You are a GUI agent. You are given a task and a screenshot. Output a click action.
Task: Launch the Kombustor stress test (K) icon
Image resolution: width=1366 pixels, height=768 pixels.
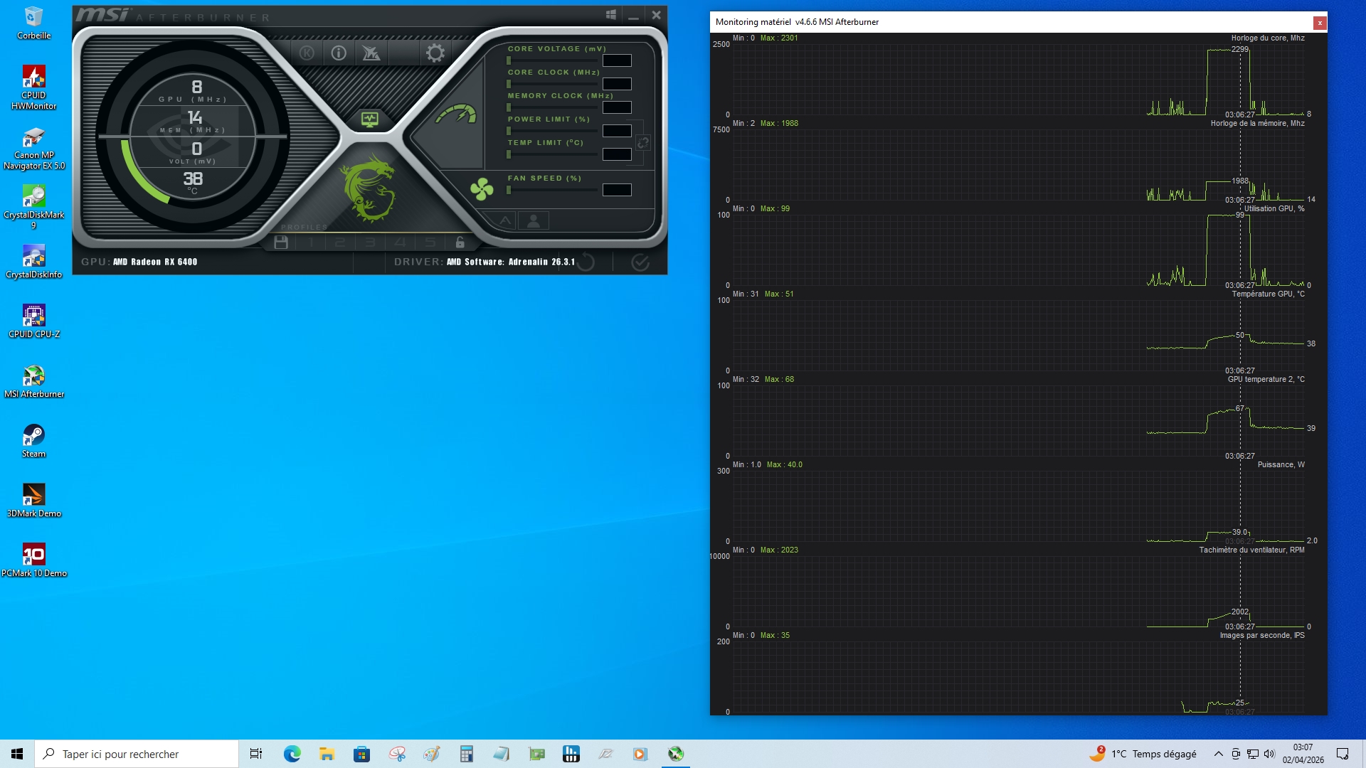pos(307,53)
